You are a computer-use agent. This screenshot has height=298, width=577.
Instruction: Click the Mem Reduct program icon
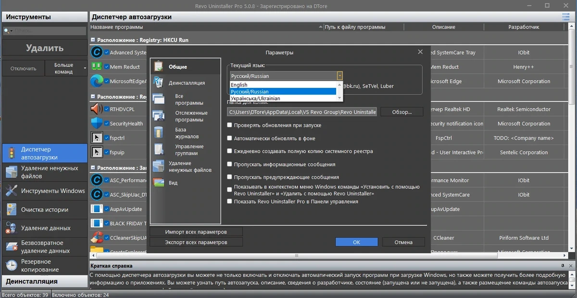(x=97, y=67)
